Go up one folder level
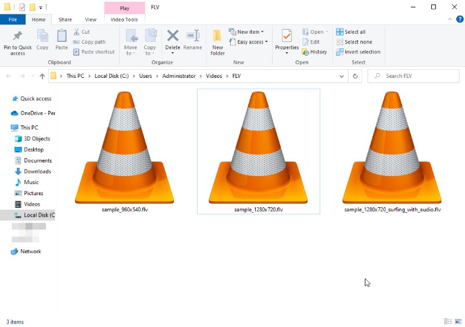The height and width of the screenshot is (327, 465). coord(42,76)
